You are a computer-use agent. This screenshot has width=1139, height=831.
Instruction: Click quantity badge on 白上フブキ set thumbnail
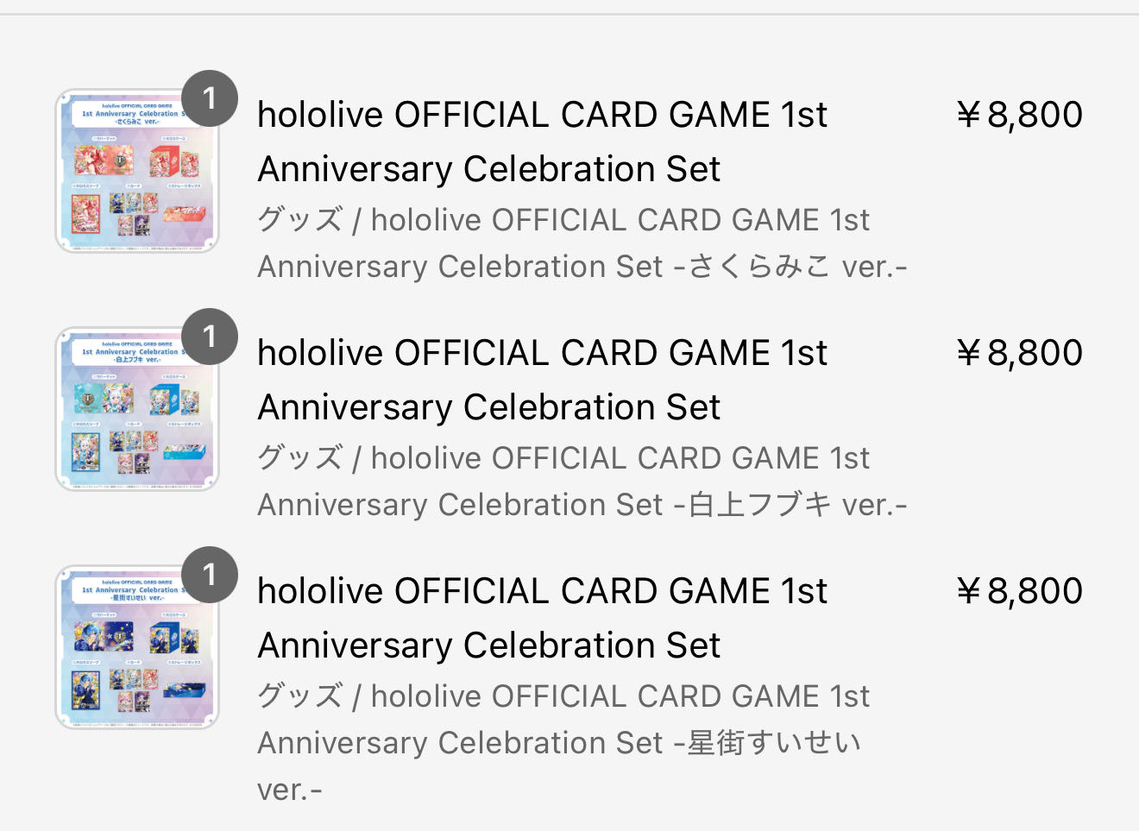pos(210,337)
